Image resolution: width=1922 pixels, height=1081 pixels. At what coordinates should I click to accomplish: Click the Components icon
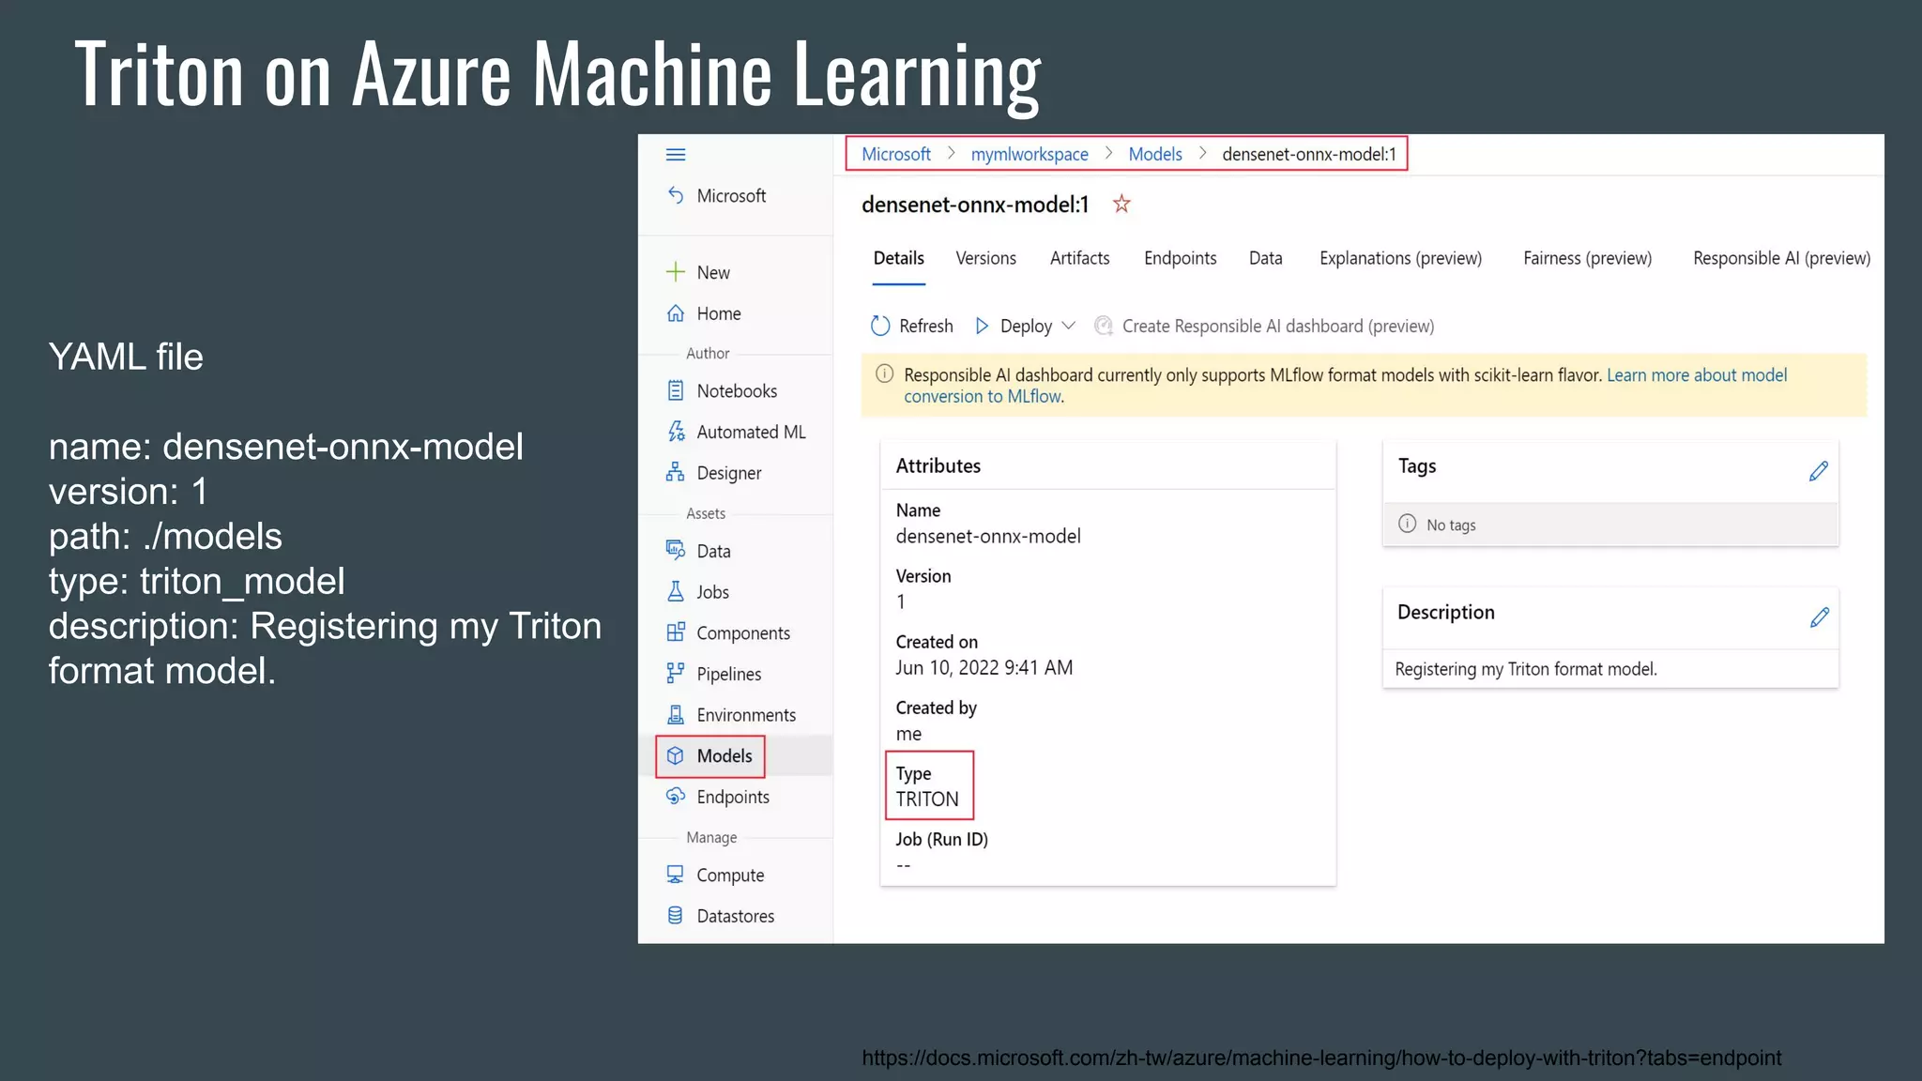pos(676,632)
